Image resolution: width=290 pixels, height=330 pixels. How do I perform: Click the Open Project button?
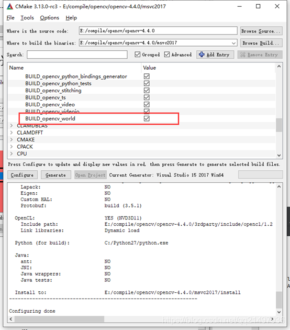pos(91,175)
